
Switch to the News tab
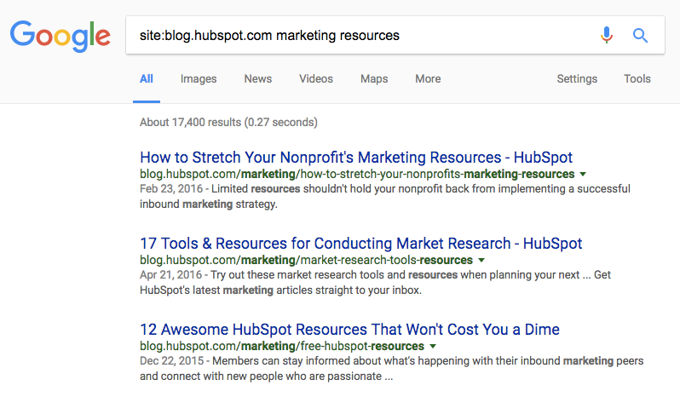(x=257, y=79)
